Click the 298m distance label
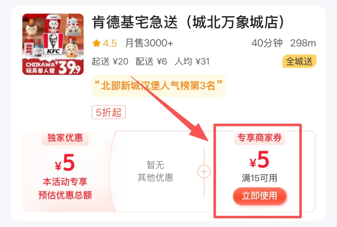The width and height of the screenshot is (337, 227). click(x=303, y=43)
